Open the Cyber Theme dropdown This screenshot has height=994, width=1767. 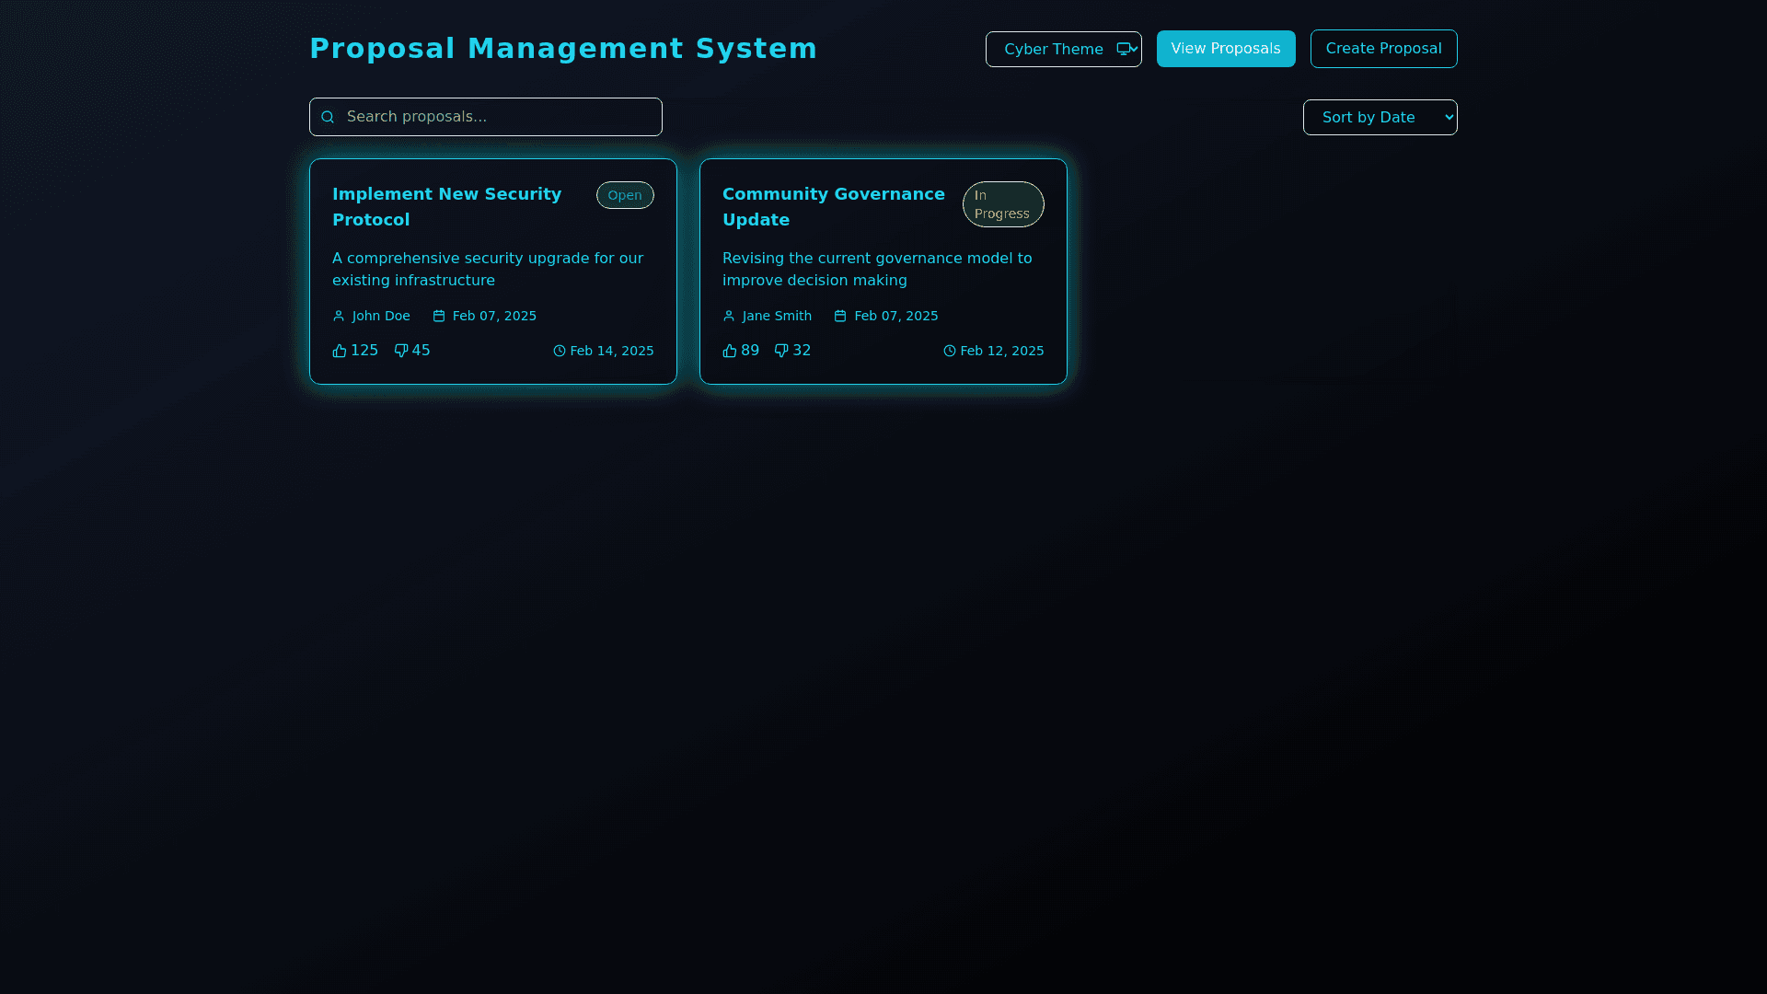pyautogui.click(x=1054, y=49)
